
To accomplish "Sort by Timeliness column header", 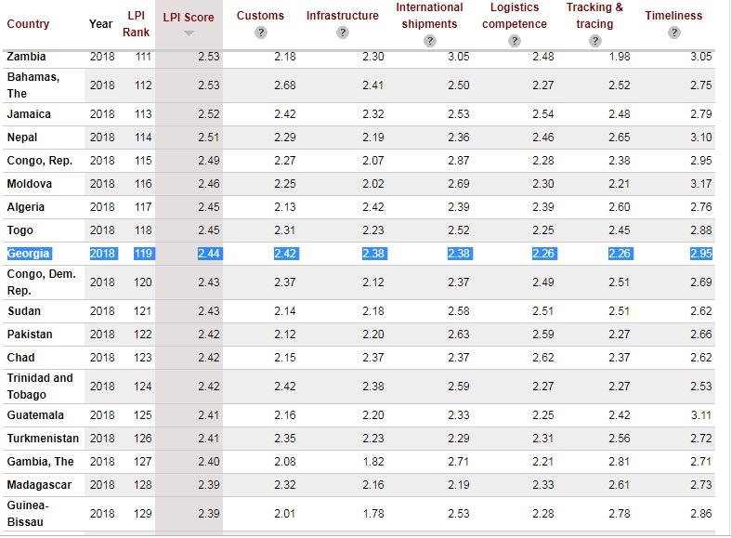I will [x=673, y=16].
